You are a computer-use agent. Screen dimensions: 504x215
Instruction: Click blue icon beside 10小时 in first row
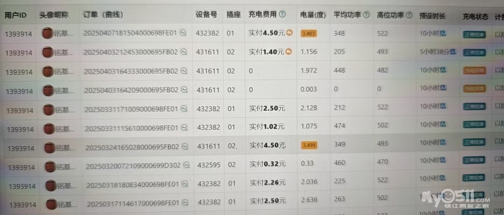pyautogui.click(x=443, y=33)
